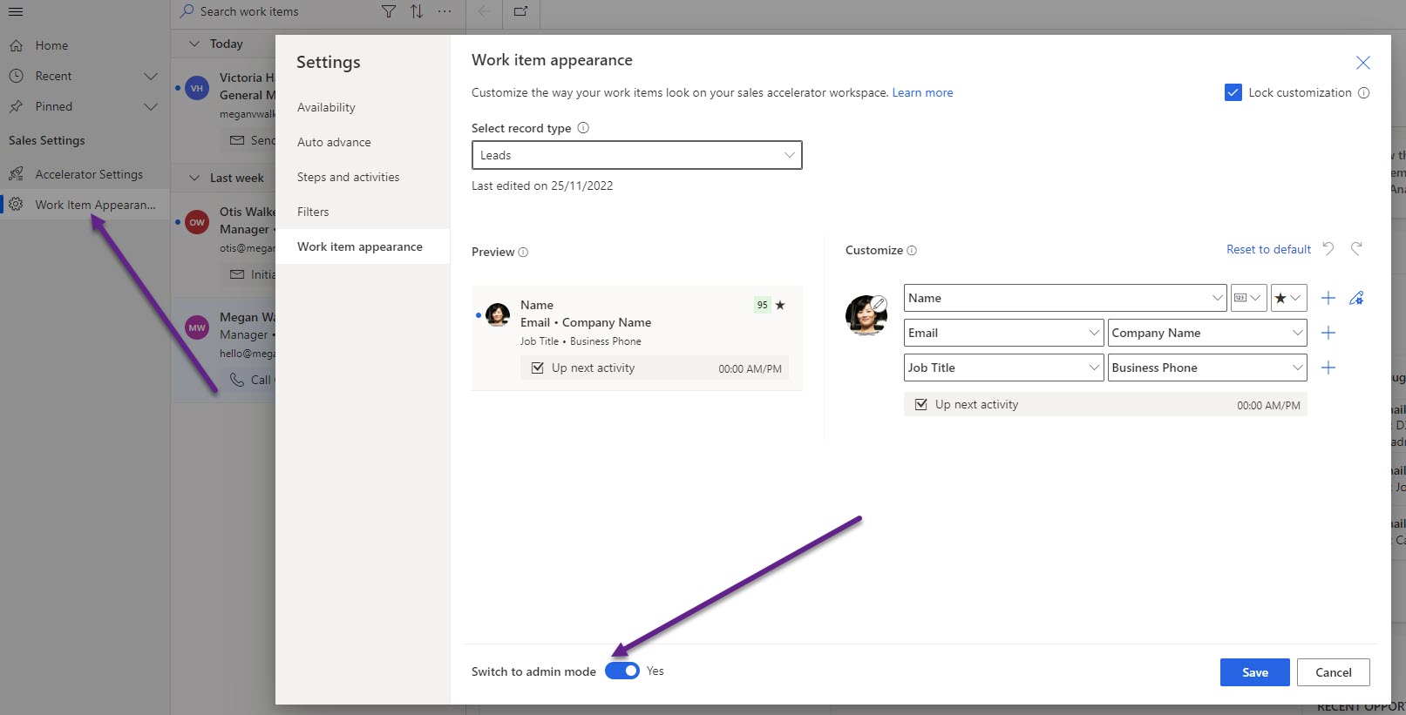The image size is (1406, 715).
Task: Click the redo arrow icon
Action: (1356, 249)
